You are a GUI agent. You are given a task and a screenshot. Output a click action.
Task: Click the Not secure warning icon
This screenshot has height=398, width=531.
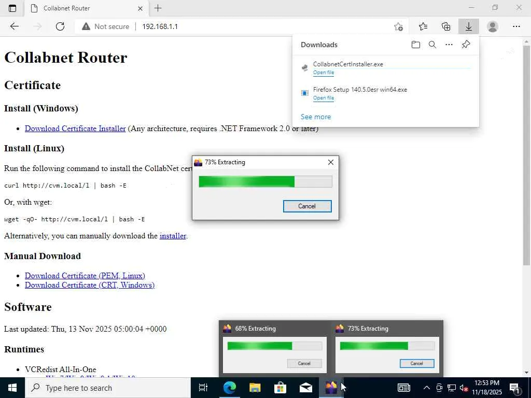tap(86, 26)
